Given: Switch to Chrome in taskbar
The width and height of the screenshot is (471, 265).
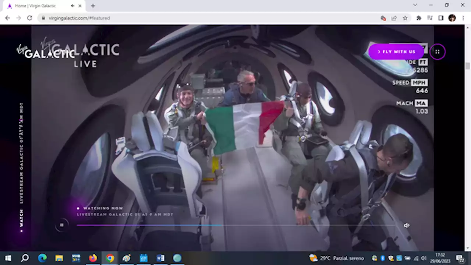Looking at the screenshot, I should point(110,258).
